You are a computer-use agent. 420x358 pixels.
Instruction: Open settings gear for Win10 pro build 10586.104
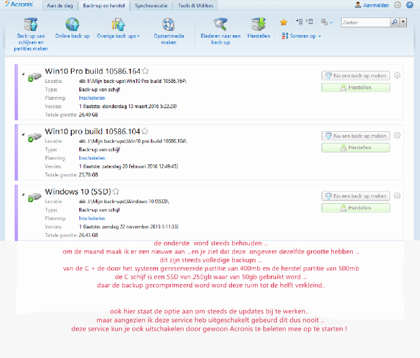(x=397, y=135)
